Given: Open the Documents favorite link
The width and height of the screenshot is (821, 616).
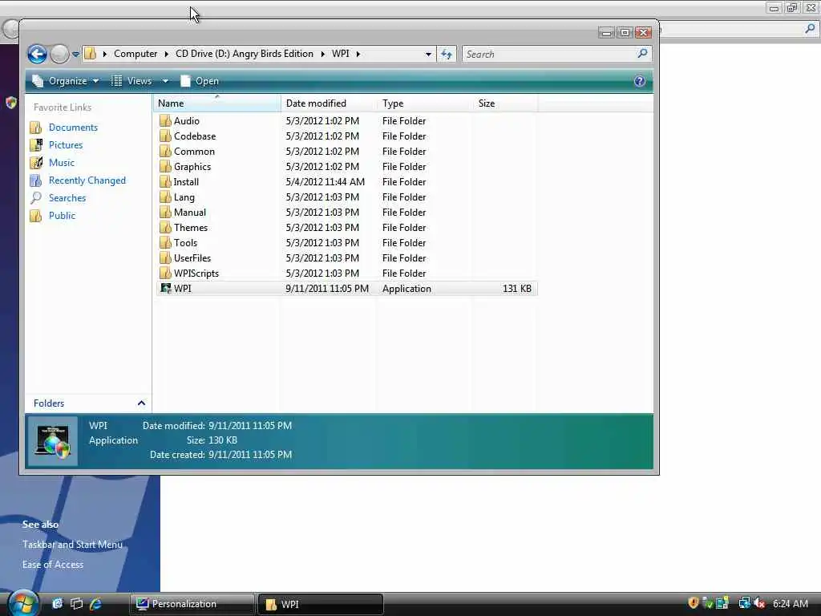Looking at the screenshot, I should tap(73, 128).
